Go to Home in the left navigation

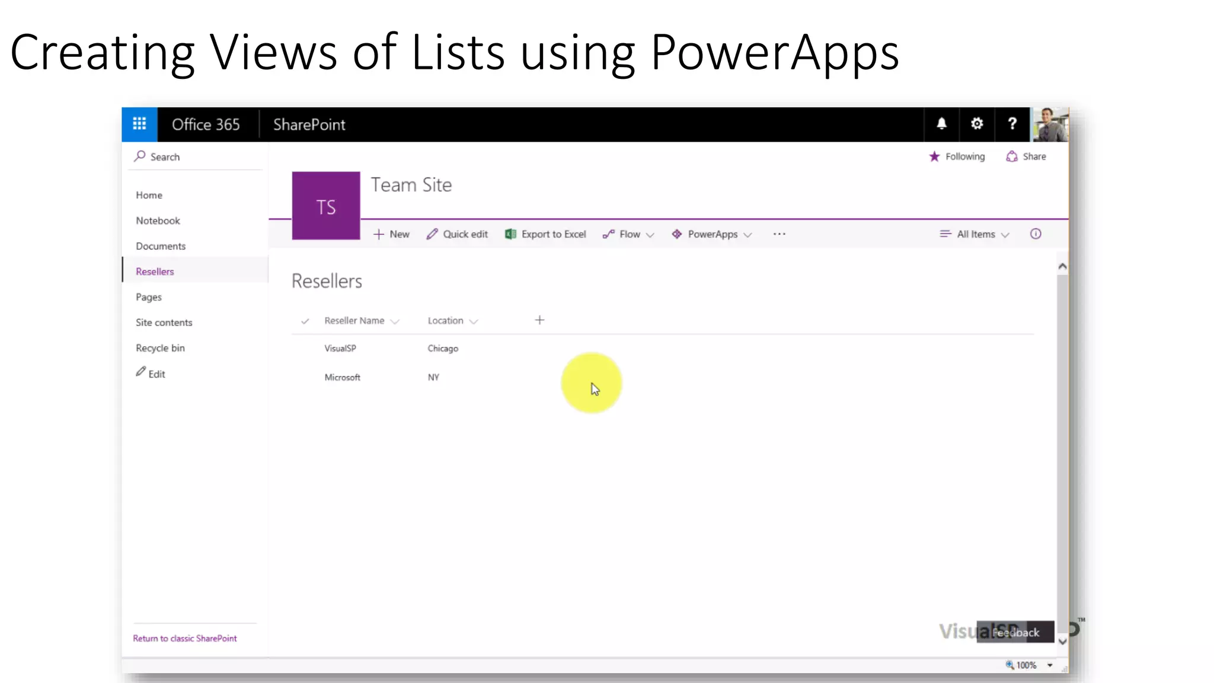[x=149, y=195]
